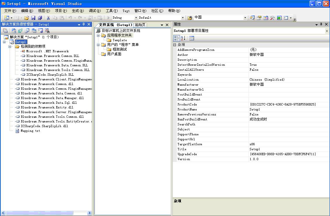Click the Toolbox hammer-wrench icon

coord(272,18)
